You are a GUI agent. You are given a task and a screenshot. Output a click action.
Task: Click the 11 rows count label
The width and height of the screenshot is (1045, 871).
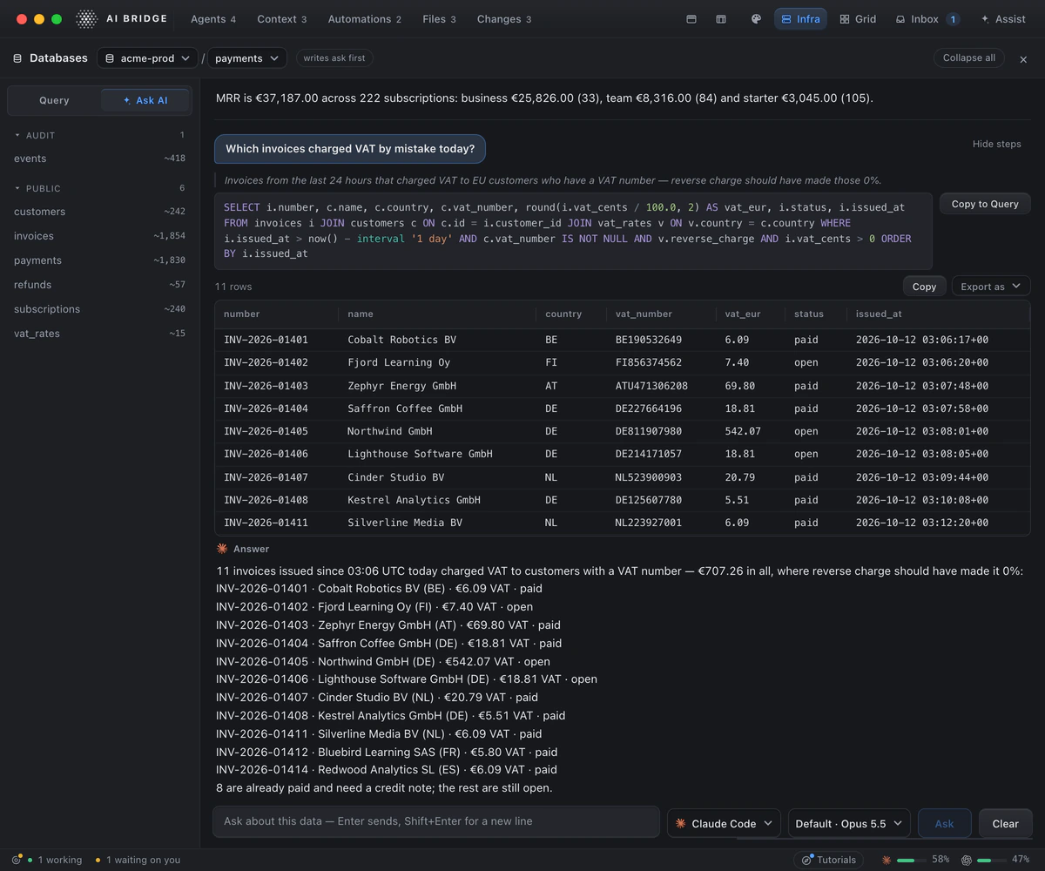click(x=233, y=287)
